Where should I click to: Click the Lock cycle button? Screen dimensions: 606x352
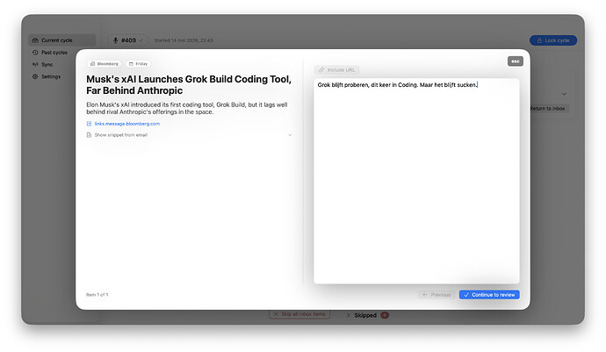pos(553,40)
